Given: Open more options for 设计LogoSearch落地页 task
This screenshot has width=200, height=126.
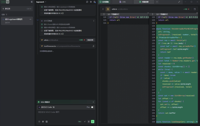Looking at the screenshot, I should pos(30,19).
